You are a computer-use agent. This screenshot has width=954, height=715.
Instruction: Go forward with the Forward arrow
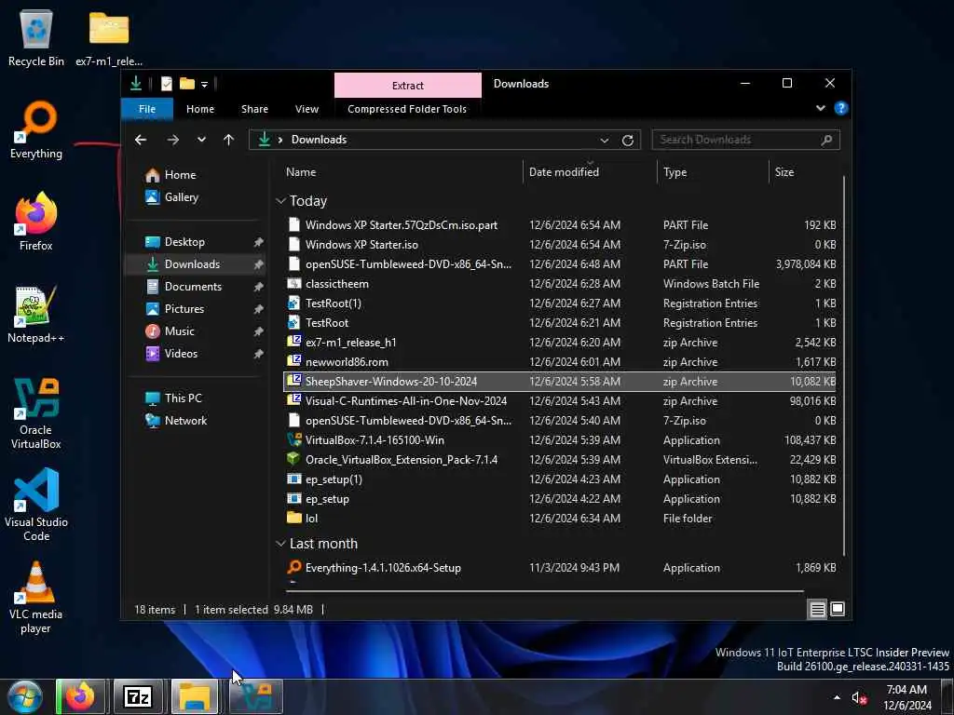point(172,140)
